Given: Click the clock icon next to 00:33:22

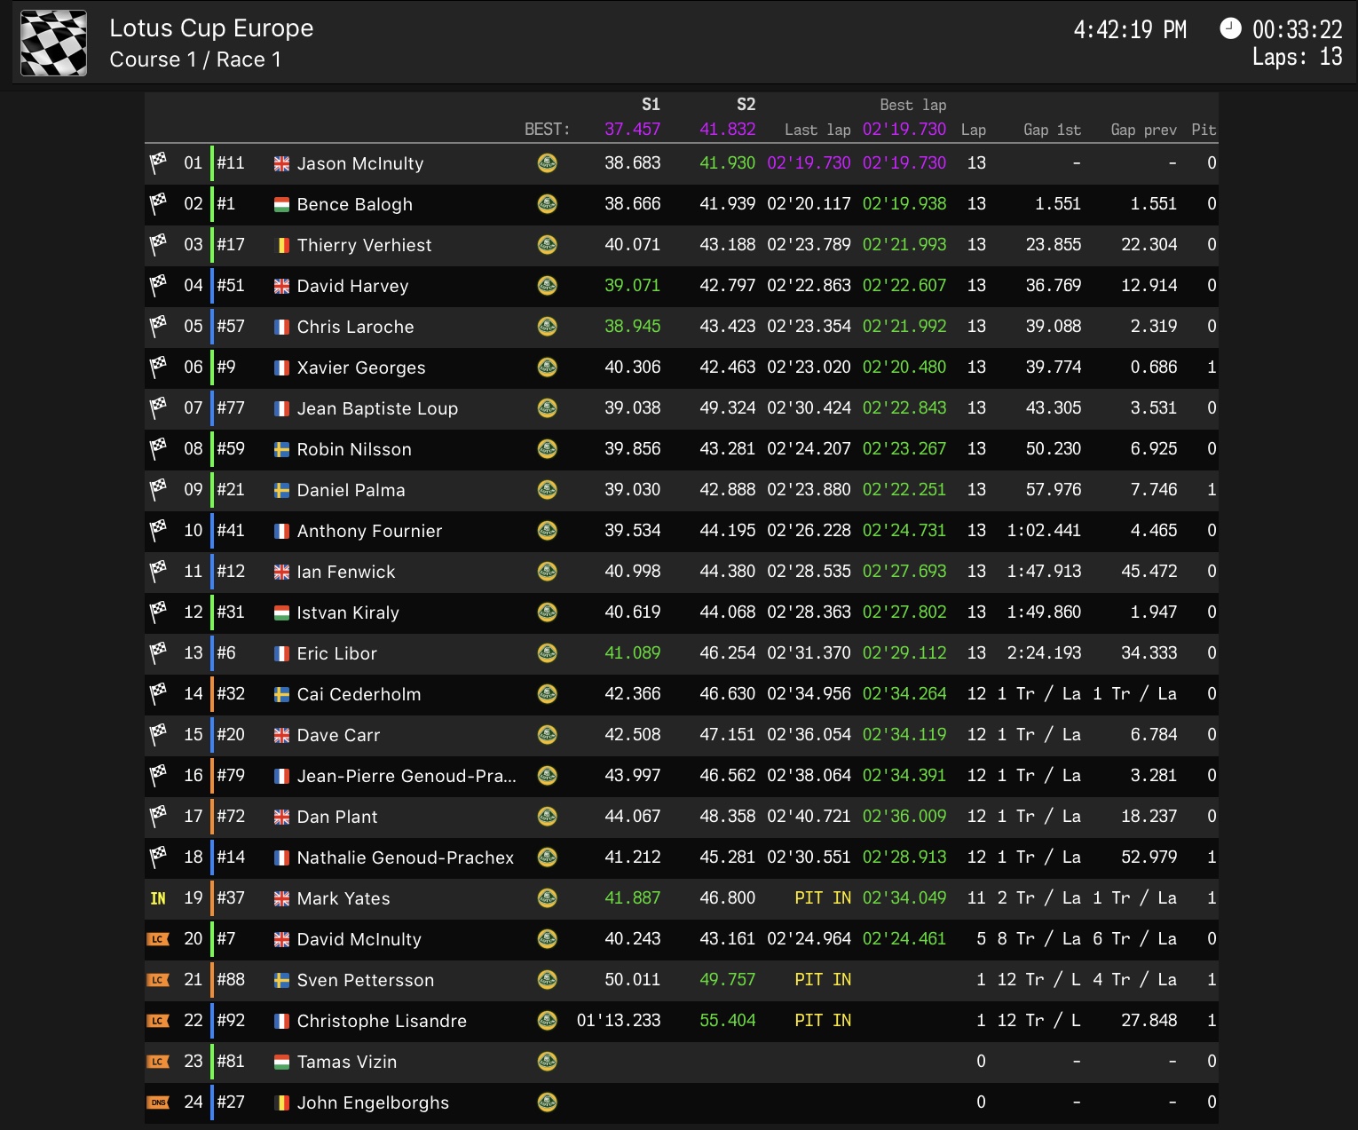Looking at the screenshot, I should click(x=1230, y=28).
